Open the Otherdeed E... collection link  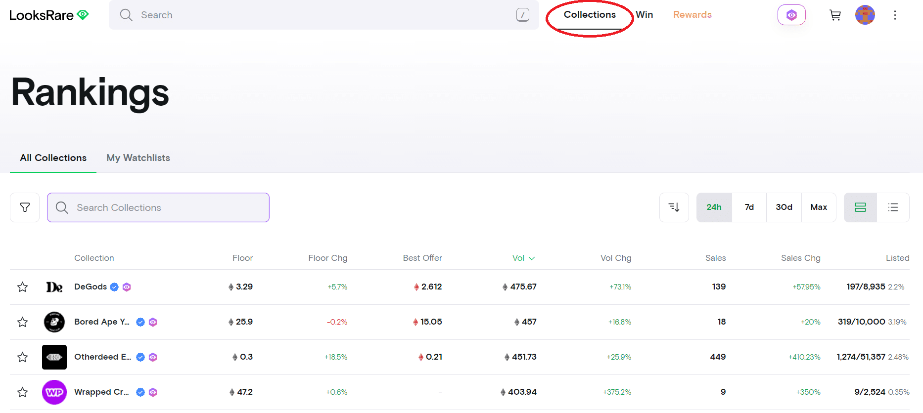103,357
